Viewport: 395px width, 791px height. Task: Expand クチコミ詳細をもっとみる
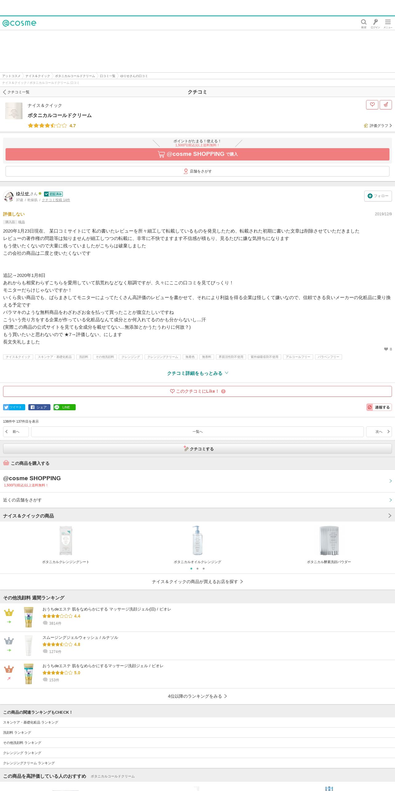point(197,373)
